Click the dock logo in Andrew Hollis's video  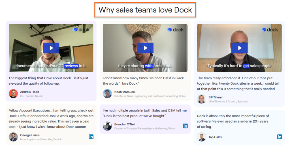click(81, 30)
